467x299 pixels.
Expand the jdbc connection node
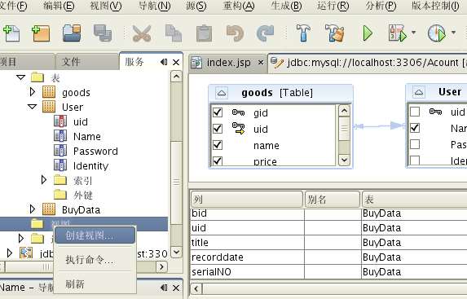[10, 253]
